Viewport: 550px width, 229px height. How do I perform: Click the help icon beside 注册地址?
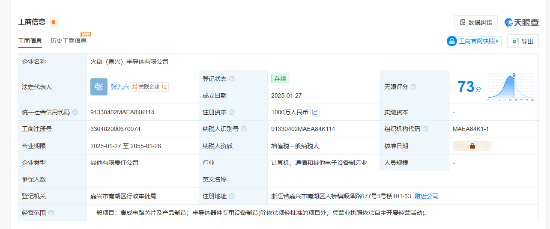pos(232,196)
